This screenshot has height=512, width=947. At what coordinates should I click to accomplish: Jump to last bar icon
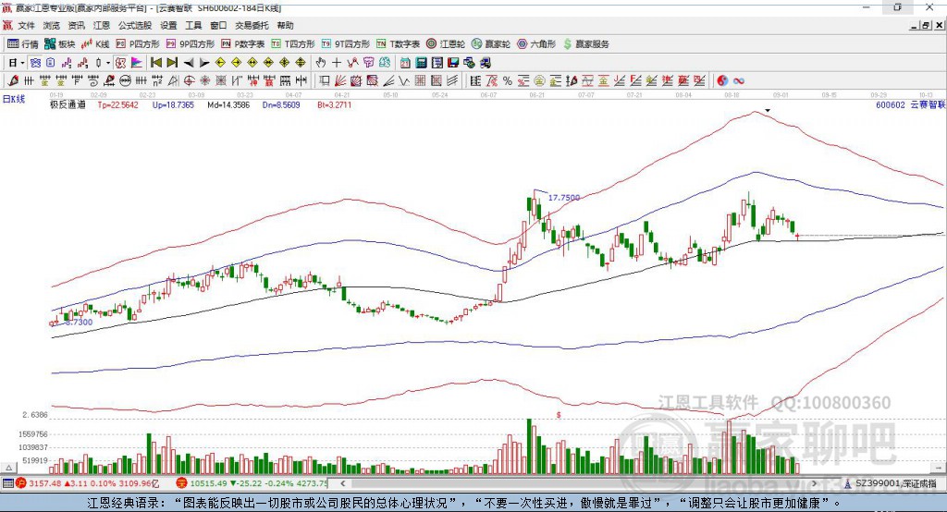(x=172, y=62)
